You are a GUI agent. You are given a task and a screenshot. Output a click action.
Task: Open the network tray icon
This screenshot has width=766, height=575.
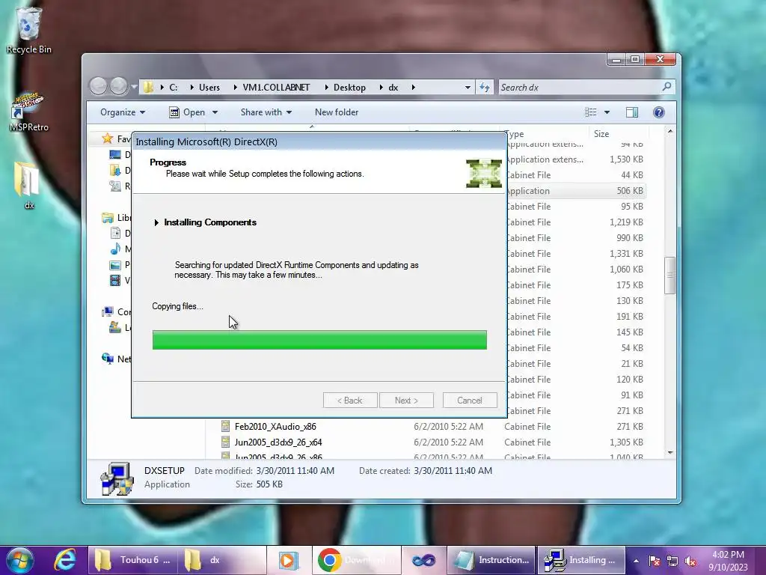[672, 561]
